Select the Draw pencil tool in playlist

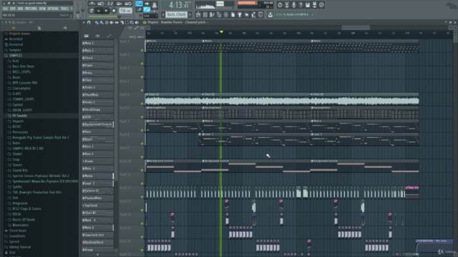pyautogui.click(x=97, y=22)
